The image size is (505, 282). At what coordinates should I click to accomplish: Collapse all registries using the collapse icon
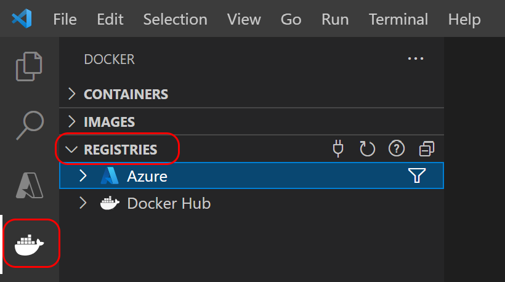pos(426,148)
